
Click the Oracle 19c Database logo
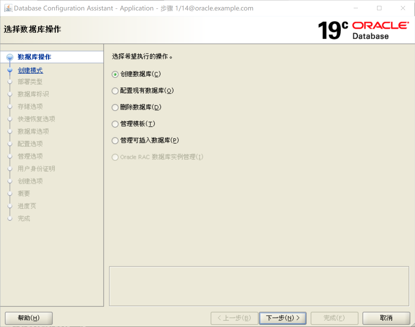coord(363,30)
